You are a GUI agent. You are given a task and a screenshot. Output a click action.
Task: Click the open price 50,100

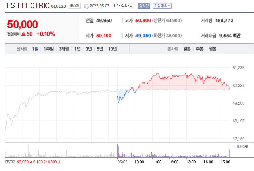click(x=104, y=36)
